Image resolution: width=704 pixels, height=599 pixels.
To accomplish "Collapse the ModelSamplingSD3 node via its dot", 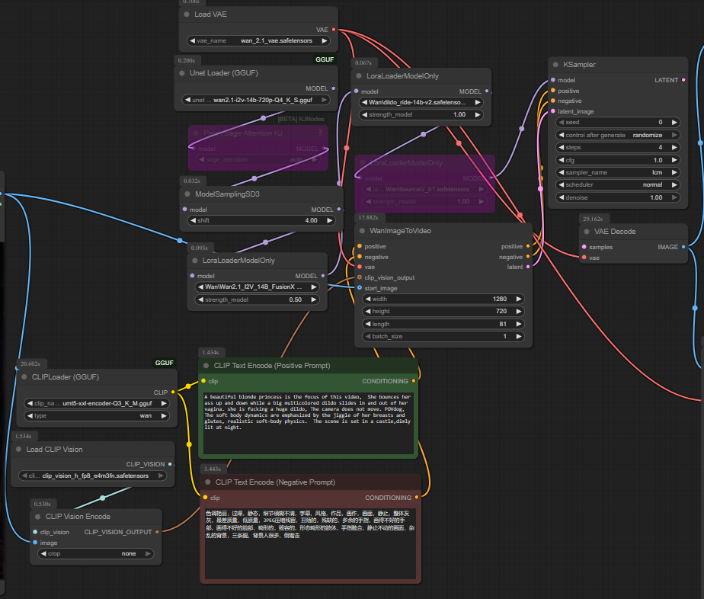I will 186,194.
